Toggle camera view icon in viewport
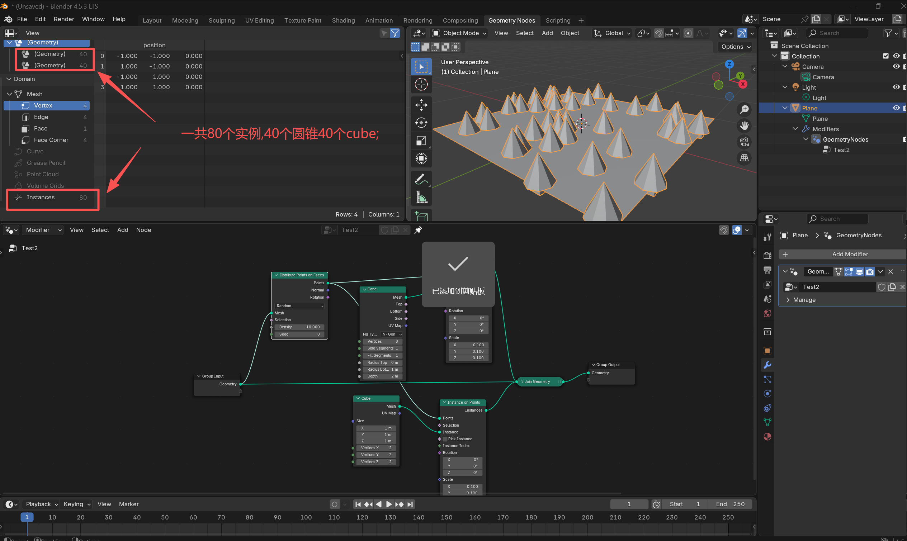The image size is (907, 541). point(744,142)
